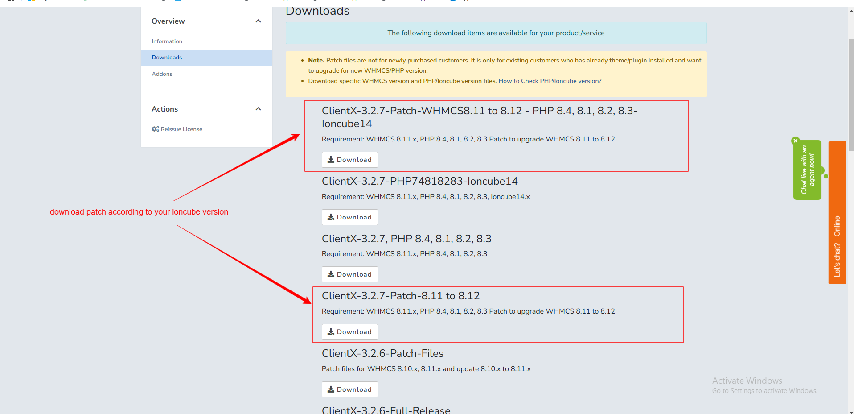This screenshot has height=414, width=854.
Task: Open the Information sidebar item
Action: tap(167, 41)
